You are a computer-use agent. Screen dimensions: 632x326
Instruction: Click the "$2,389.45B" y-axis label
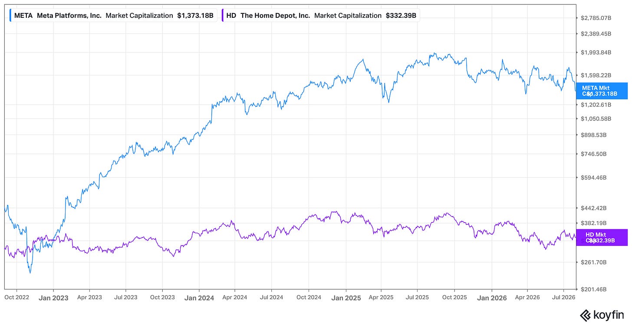tap(596, 33)
